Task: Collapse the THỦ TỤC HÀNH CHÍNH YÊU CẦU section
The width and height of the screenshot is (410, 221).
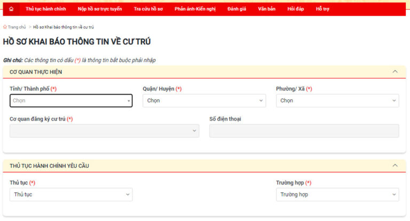Action: coord(395,166)
